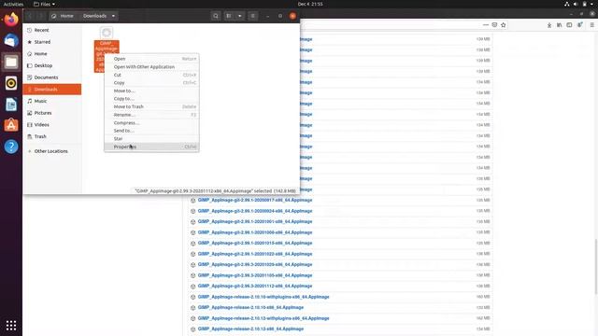Open Ubuntu Software from the dock
598x336 pixels.
pyautogui.click(x=11, y=125)
